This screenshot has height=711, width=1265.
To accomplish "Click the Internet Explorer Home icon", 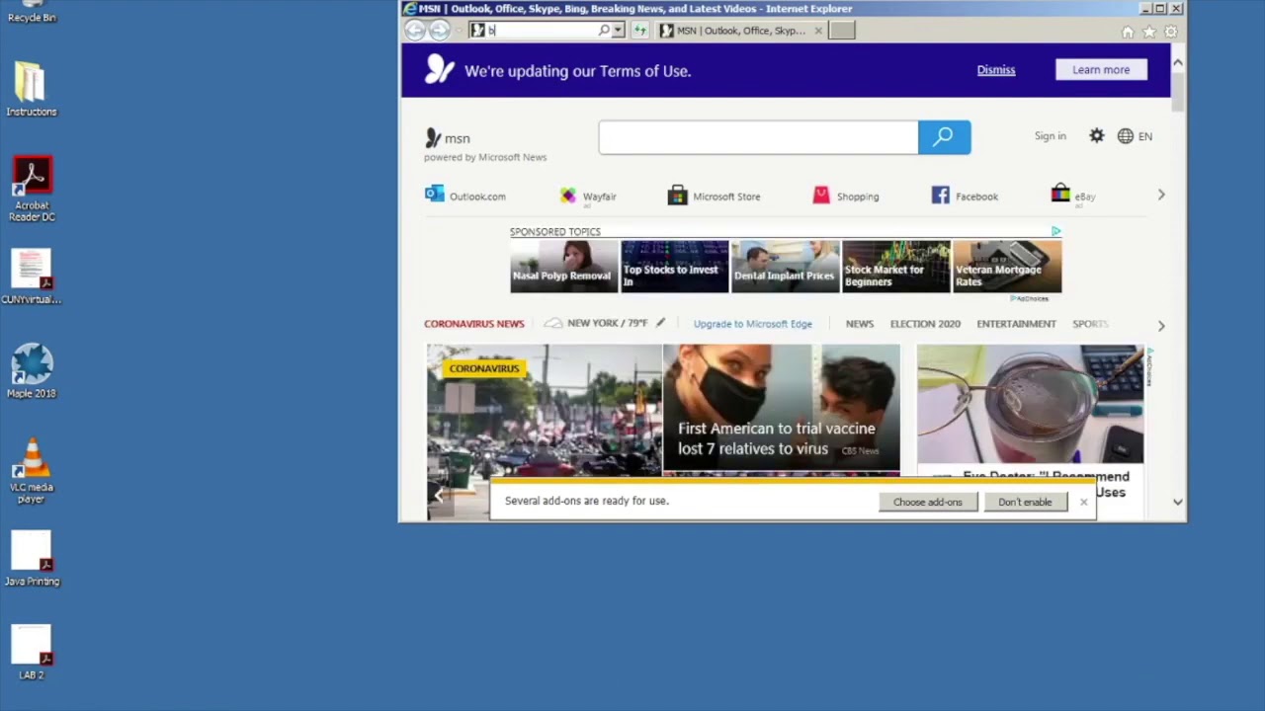I will coord(1128,32).
